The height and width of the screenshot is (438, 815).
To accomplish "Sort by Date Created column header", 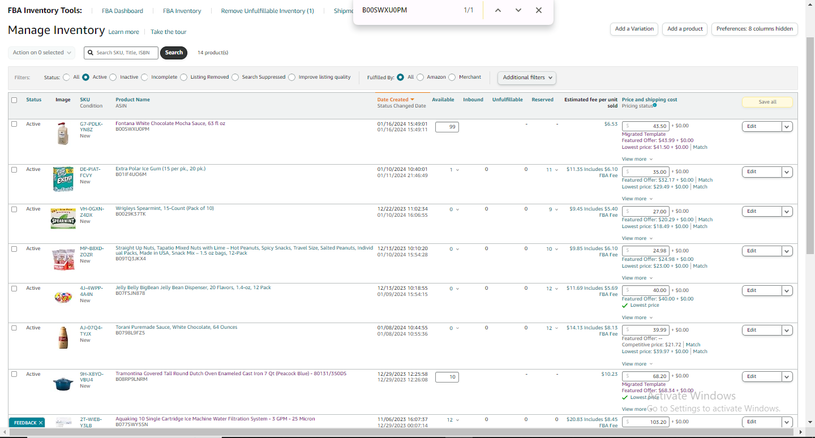I will pos(396,100).
